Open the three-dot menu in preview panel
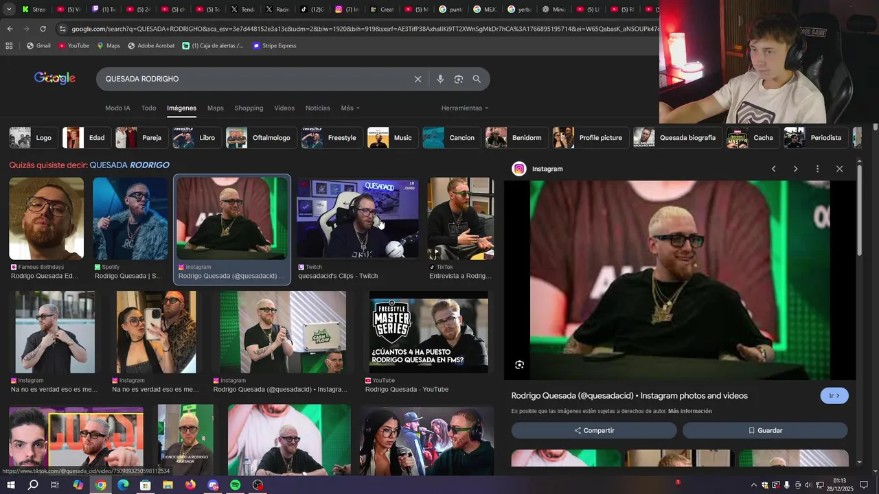 pos(817,169)
